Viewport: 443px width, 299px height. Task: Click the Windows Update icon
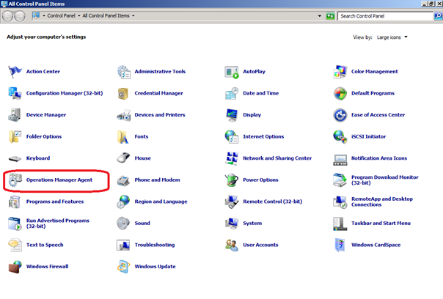[x=123, y=267]
